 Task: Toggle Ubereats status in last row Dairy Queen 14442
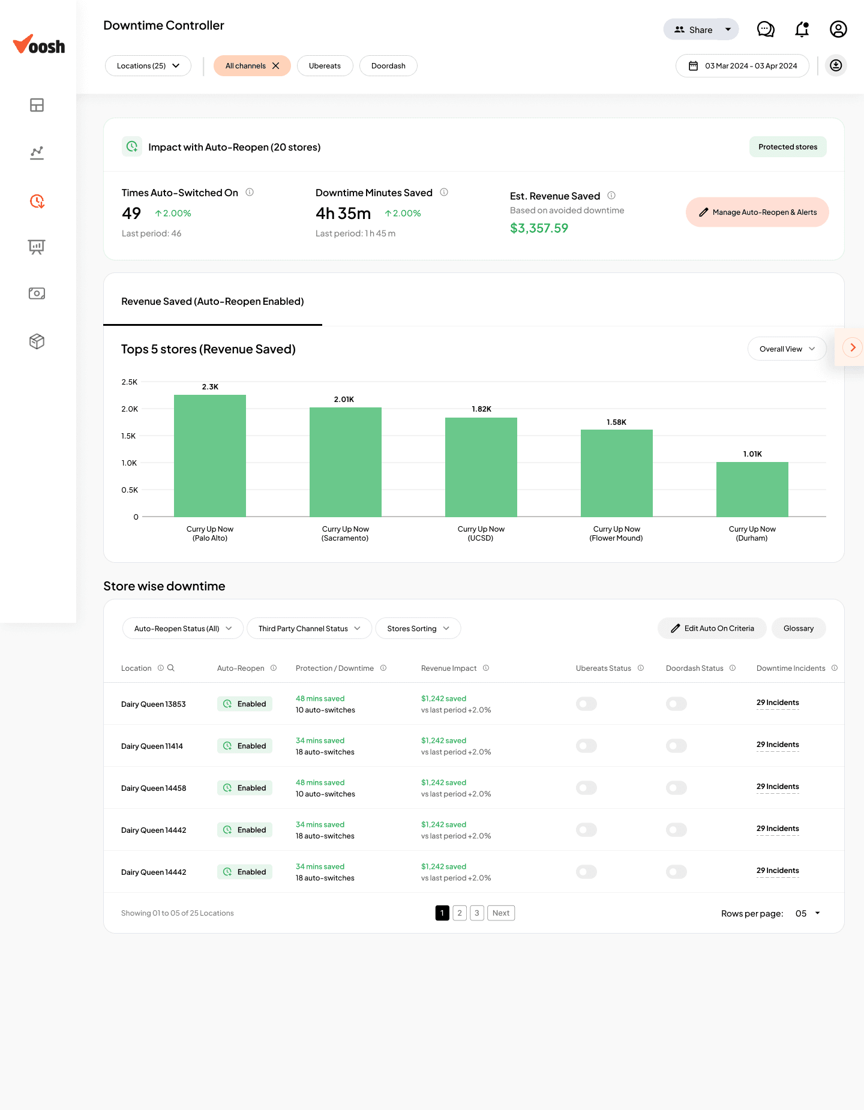586,872
